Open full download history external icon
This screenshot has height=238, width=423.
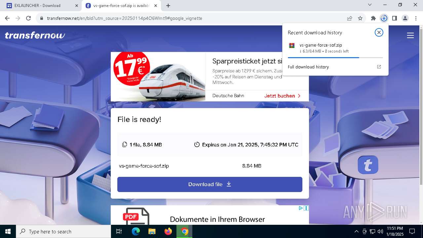[379, 67]
